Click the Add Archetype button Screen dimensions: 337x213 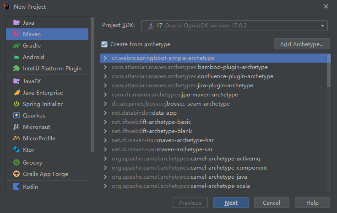[x=302, y=44]
